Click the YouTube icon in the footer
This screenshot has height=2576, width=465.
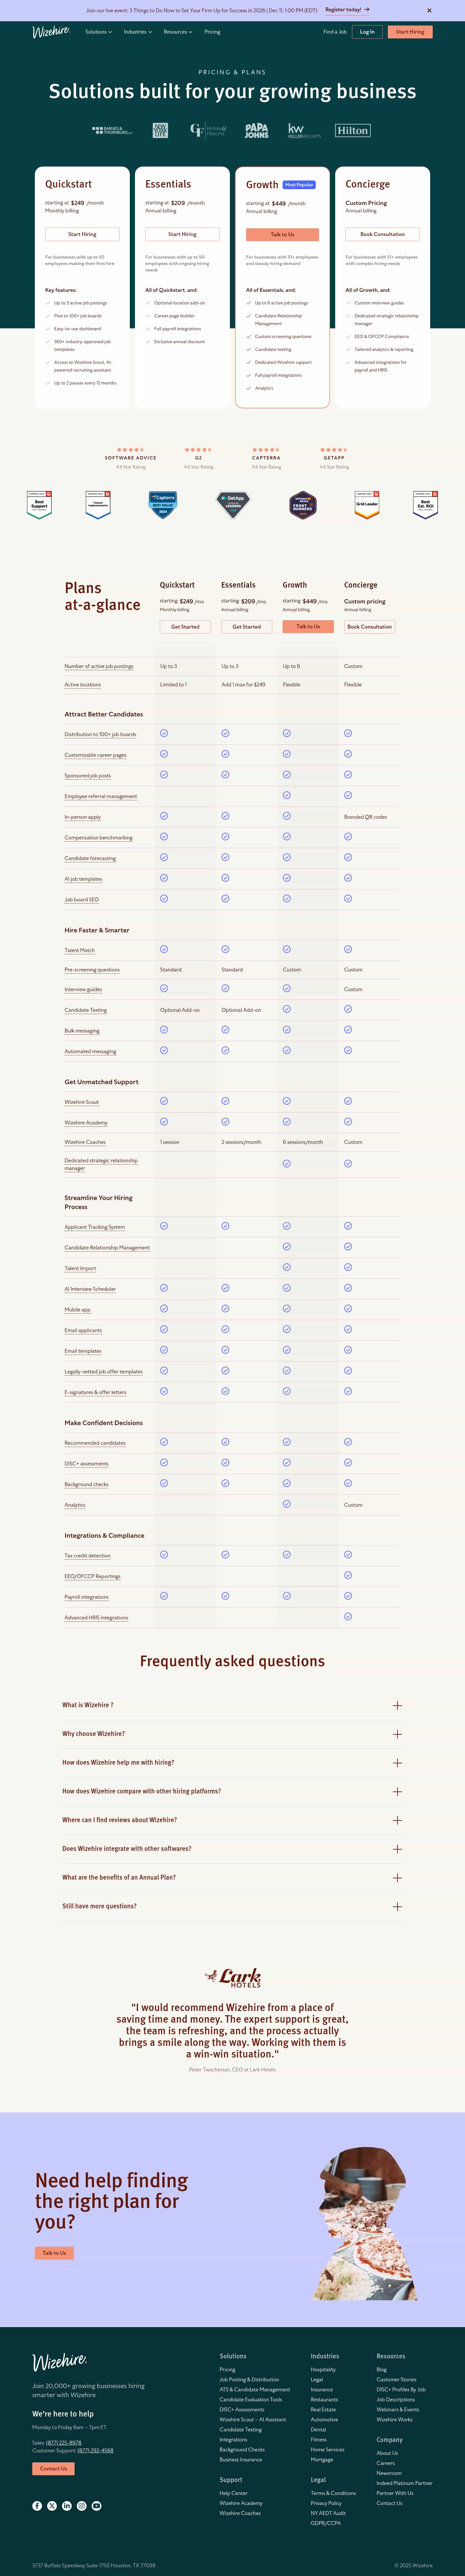click(x=97, y=2505)
